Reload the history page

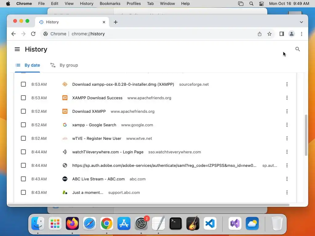pos(33,34)
